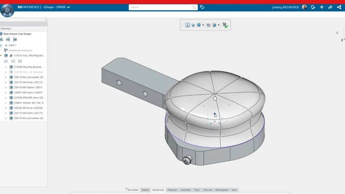The width and height of the screenshot is (345, 194).
Task: Click the Subdivision Surface 2 feature icon
Action: point(6,50)
